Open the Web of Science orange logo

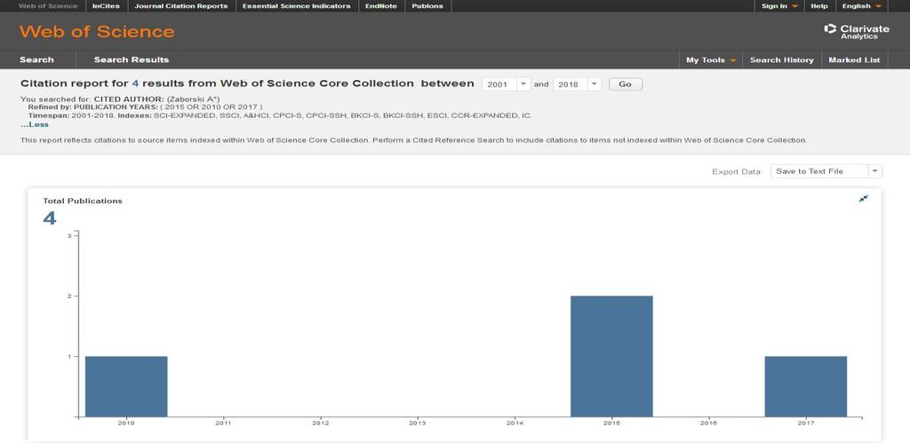coord(97,31)
